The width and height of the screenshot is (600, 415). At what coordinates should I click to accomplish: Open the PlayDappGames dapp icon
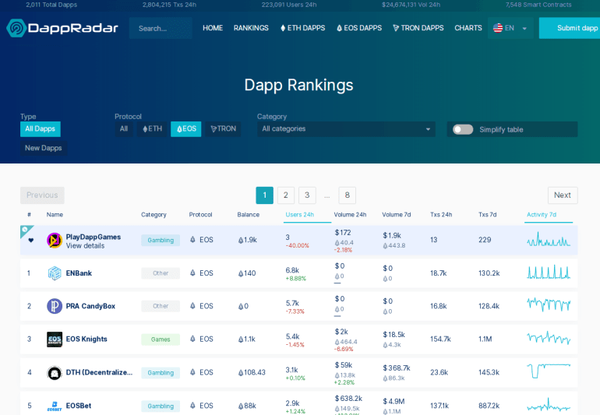[55, 241]
